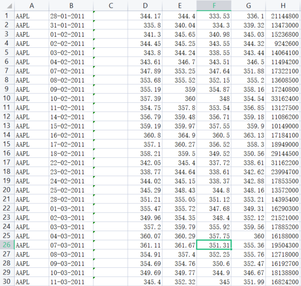Click cell with value 364.9
The height and width of the screenshot is (286, 301).
[x=179, y=135]
